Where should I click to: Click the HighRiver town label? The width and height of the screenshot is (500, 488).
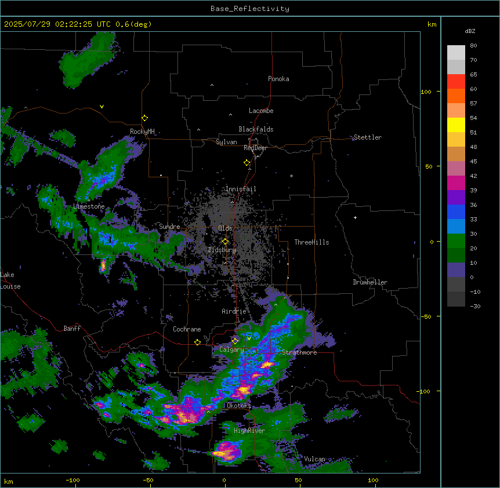[x=249, y=431]
